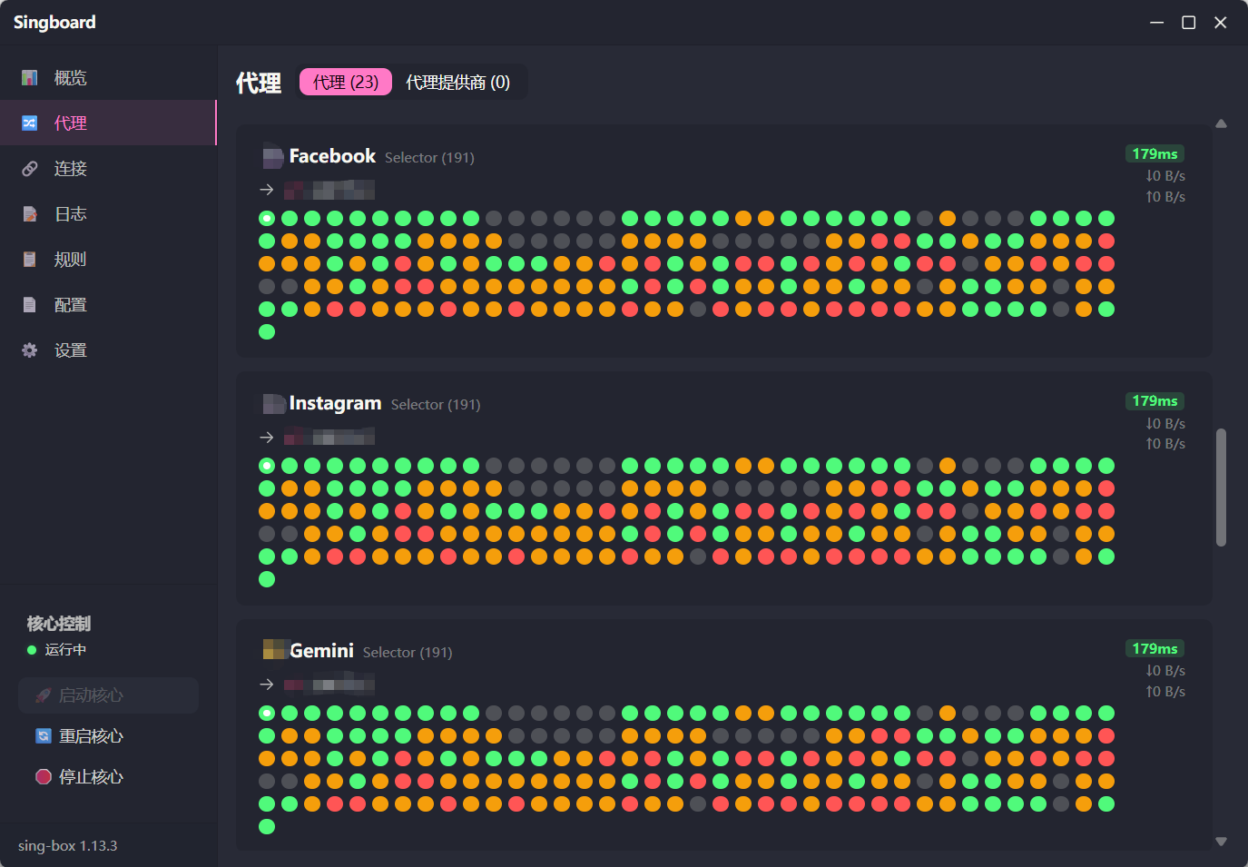Click the scrollbar thumb of proxy list
This screenshot has width=1248, height=867.
coord(1221,488)
